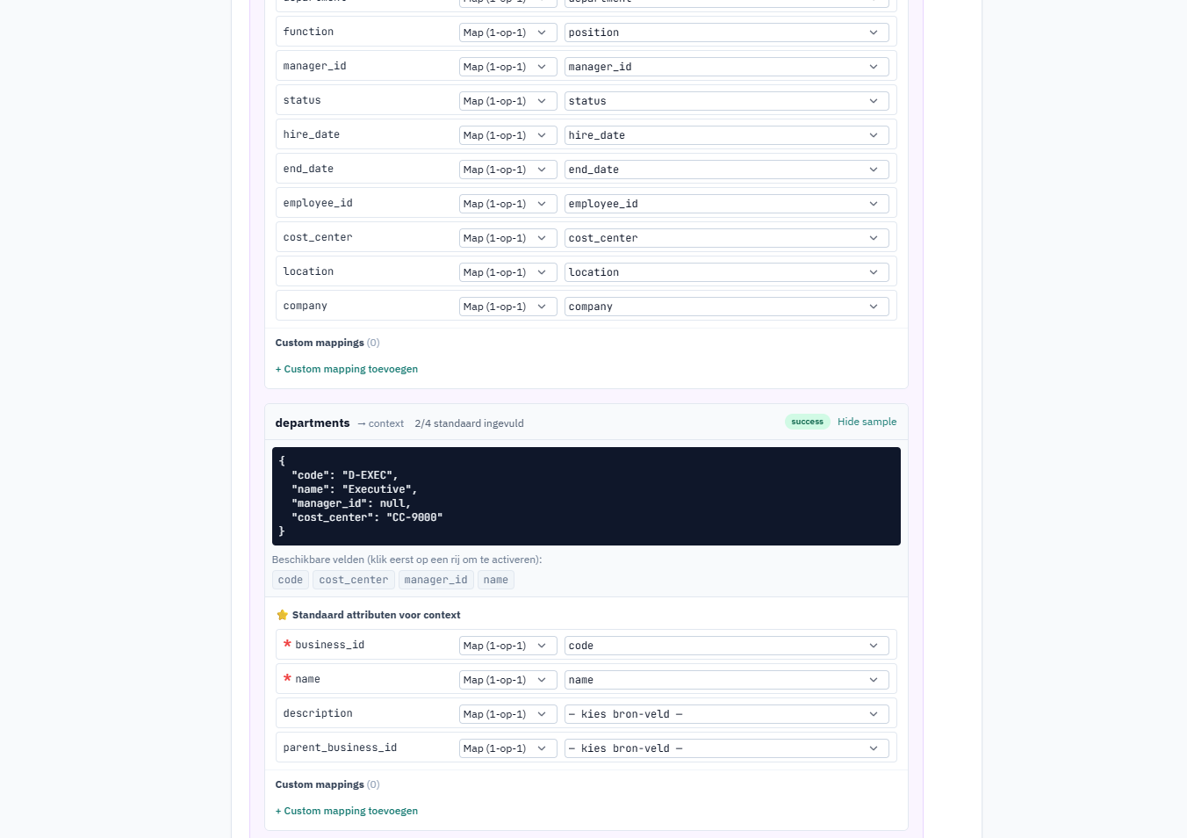Choose source field for parent_business_id row
The width and height of the screenshot is (1187, 838).
(x=726, y=748)
